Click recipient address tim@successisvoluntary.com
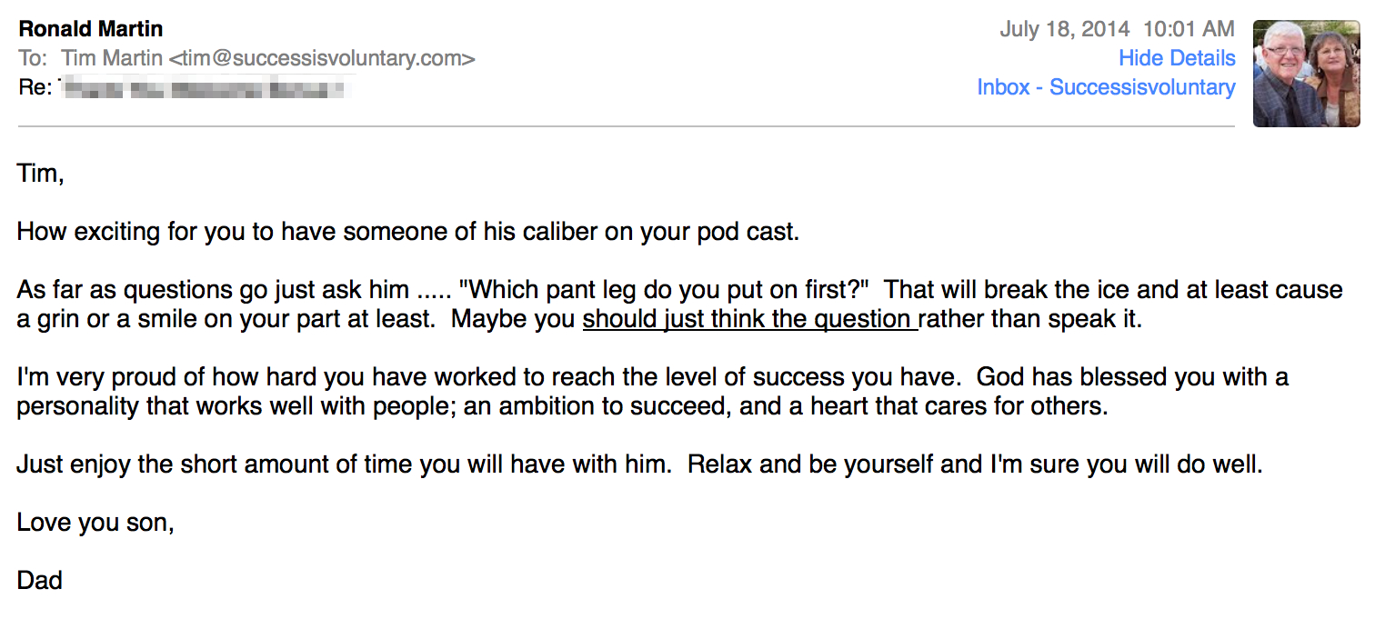 (322, 58)
